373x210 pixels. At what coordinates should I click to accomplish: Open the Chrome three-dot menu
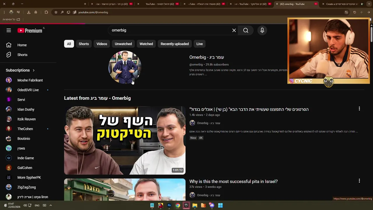click(x=4, y=12)
